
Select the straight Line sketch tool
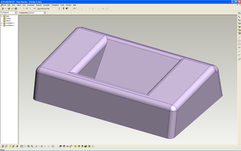(x=239, y=37)
